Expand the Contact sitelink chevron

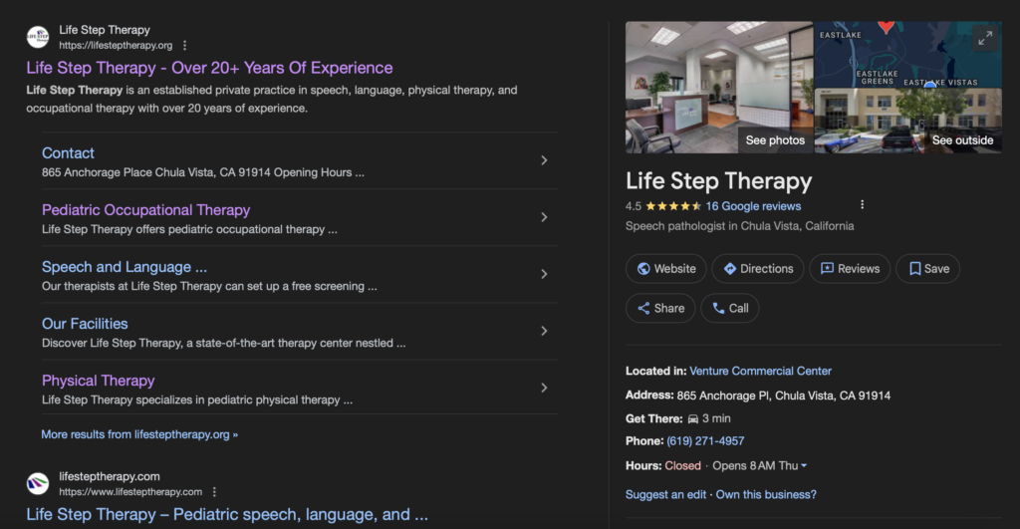click(544, 160)
